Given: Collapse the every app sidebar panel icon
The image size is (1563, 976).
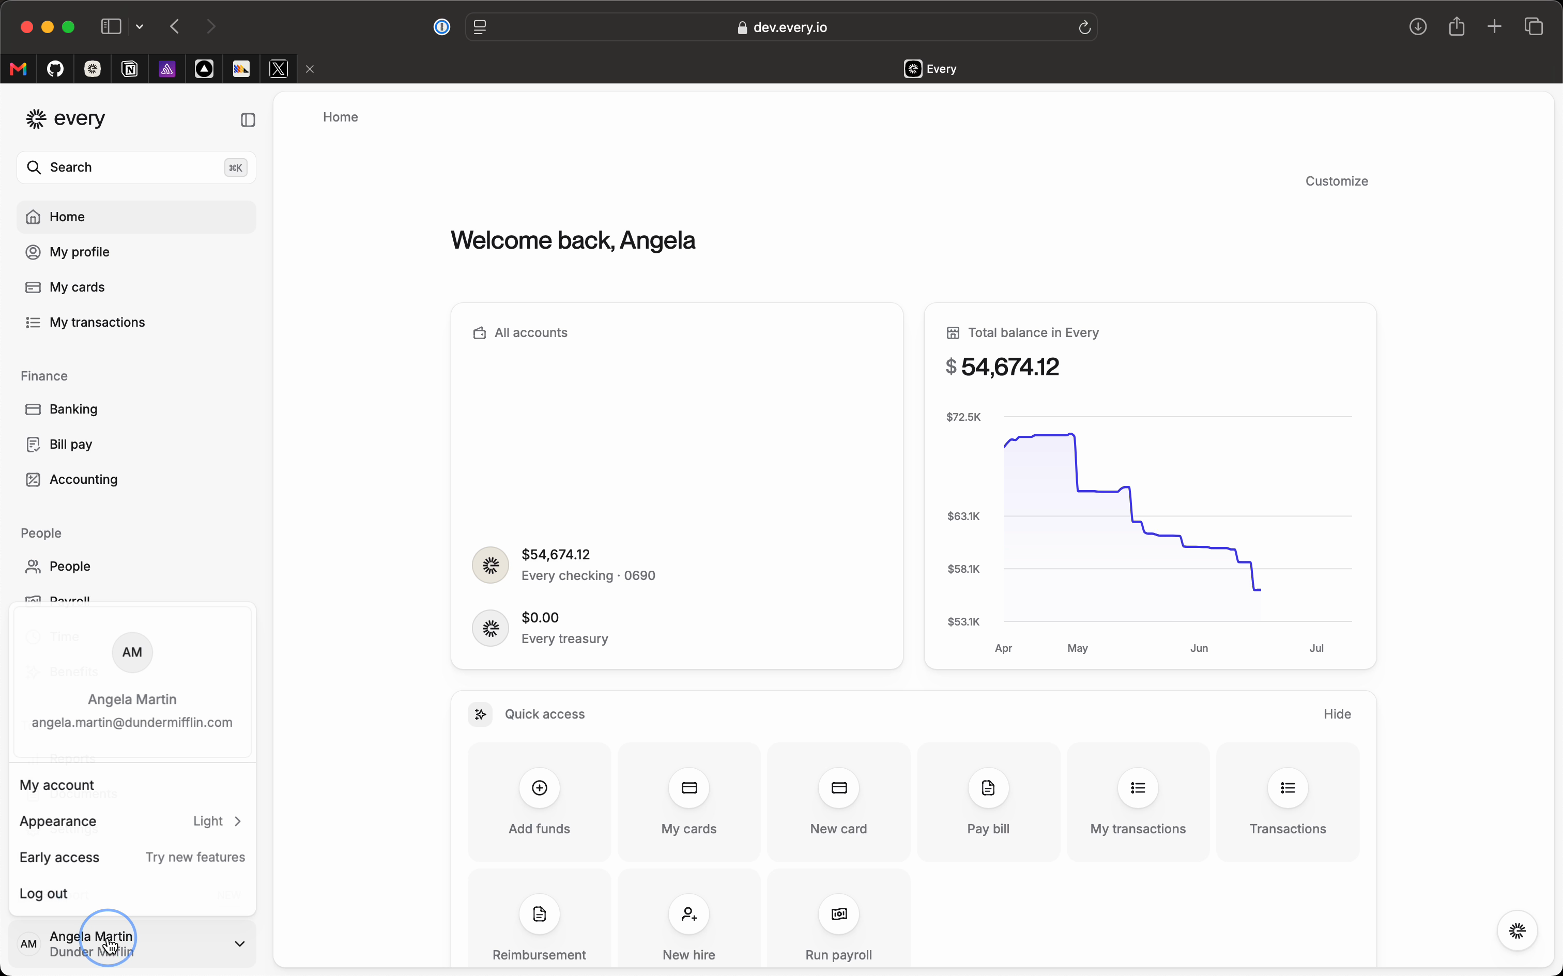Looking at the screenshot, I should [x=248, y=120].
